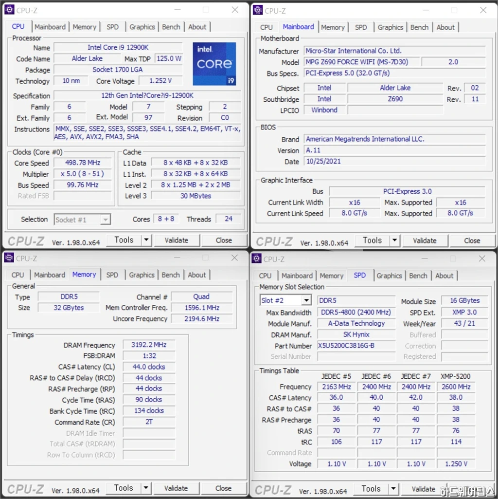Screen dimensions: 498x499
Task: Click Validate in the Memory window
Action: 176,488
